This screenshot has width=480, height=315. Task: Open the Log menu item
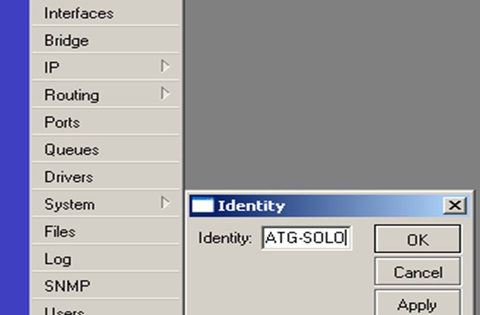click(57, 259)
